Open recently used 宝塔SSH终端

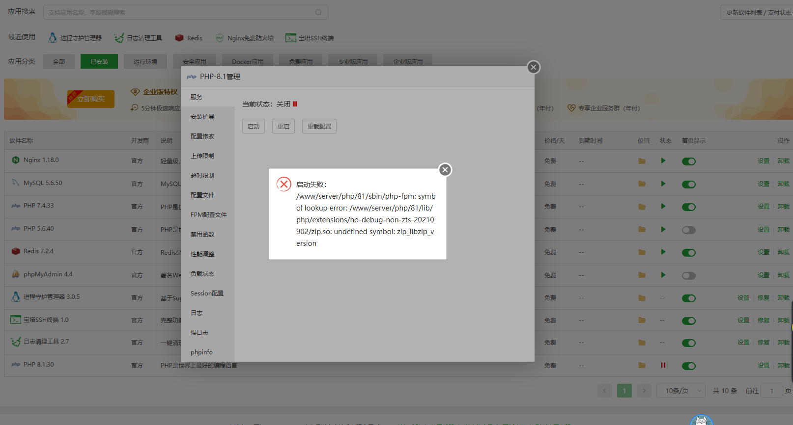[310, 38]
